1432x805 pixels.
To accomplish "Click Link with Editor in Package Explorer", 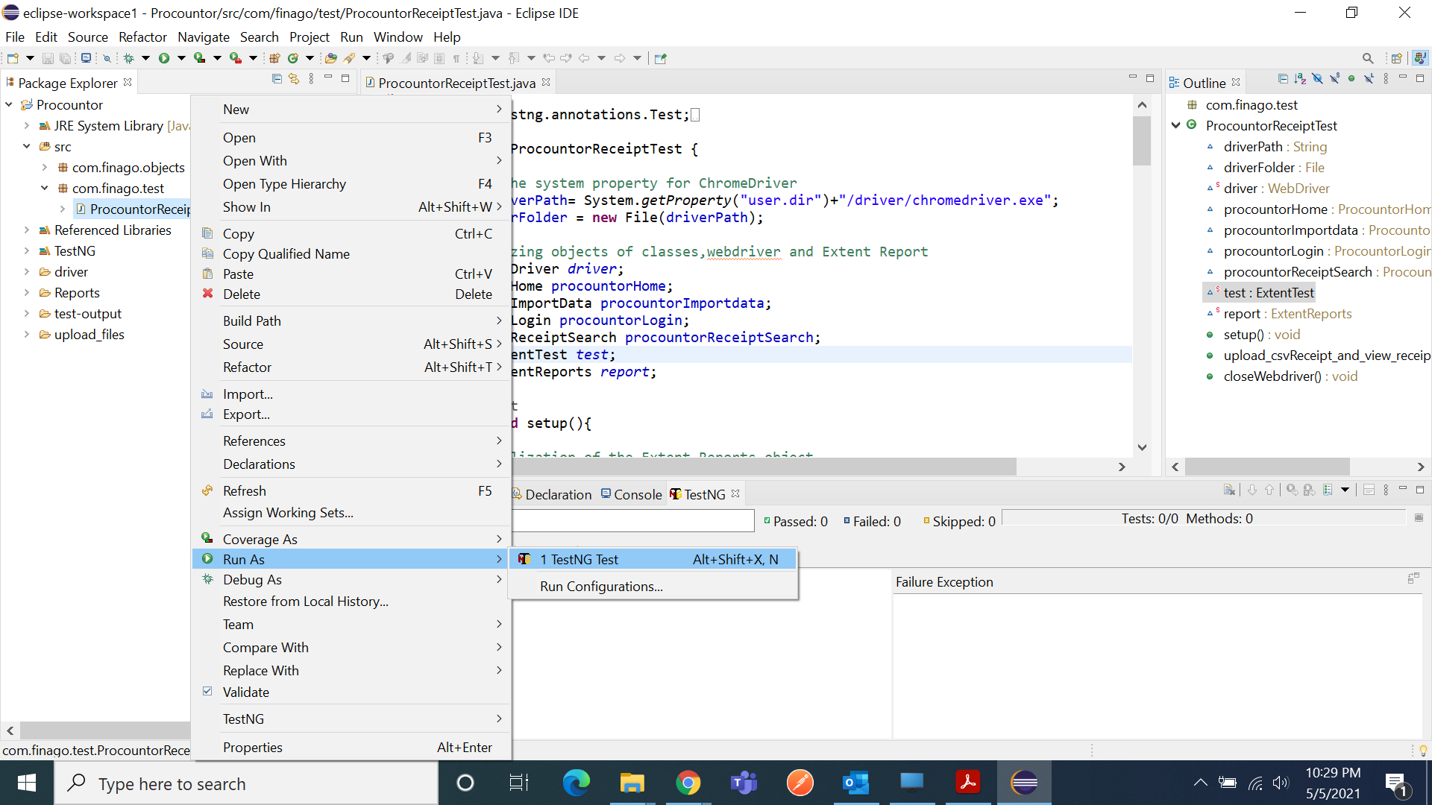I will (294, 79).
